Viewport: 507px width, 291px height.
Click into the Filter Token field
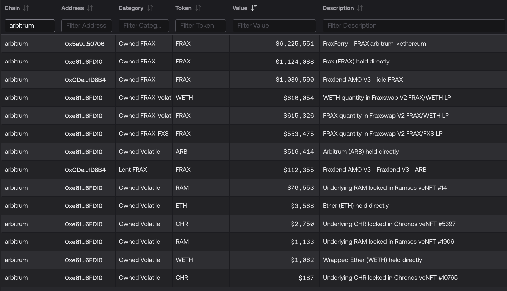201,26
